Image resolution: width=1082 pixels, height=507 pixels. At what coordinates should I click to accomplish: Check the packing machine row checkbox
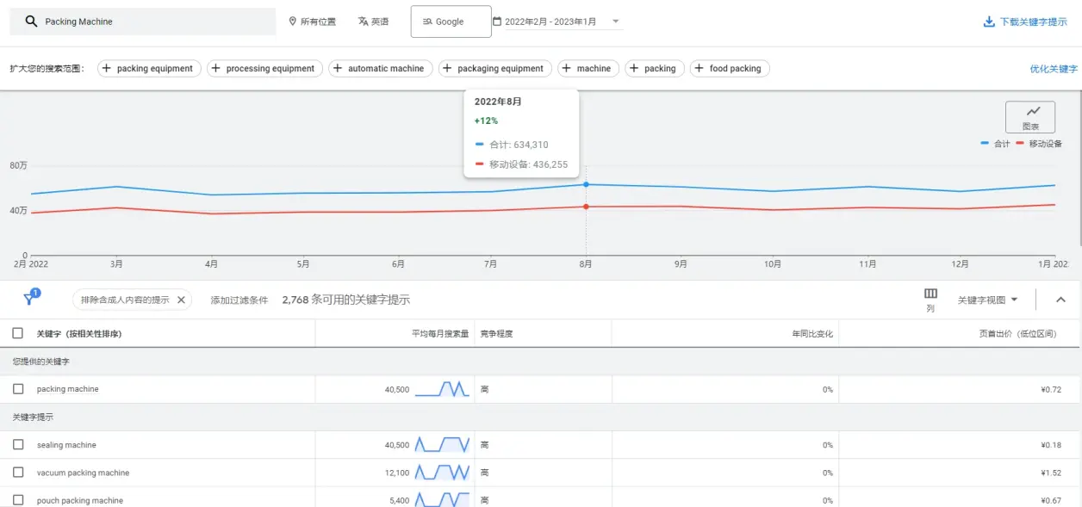click(18, 389)
